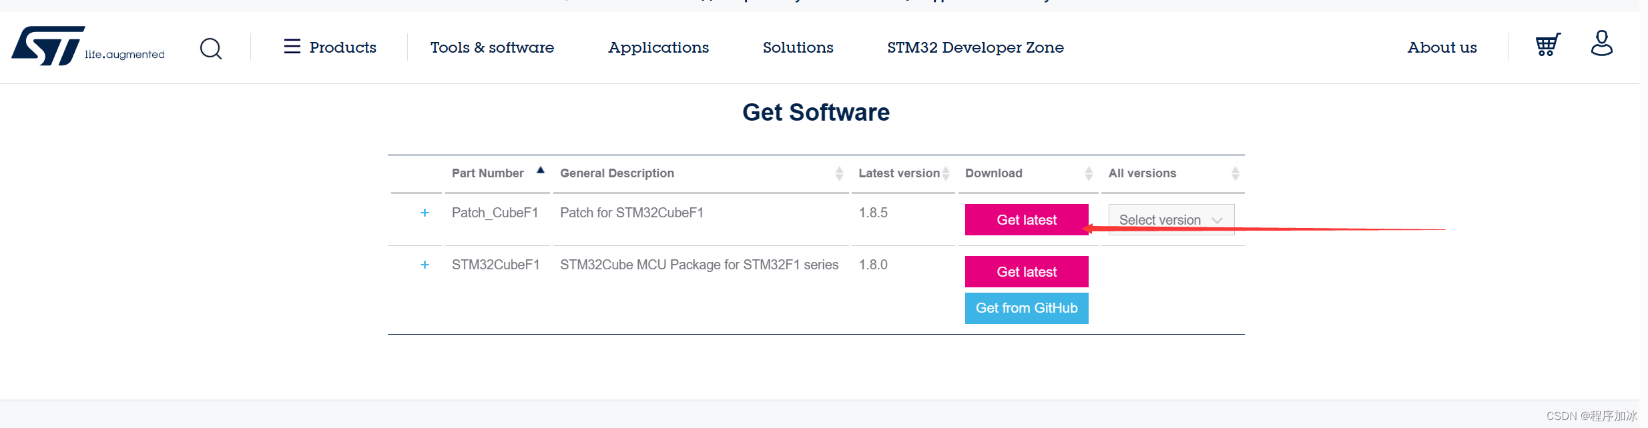The image size is (1648, 428).
Task: Sort the General Description column
Action: (x=839, y=174)
